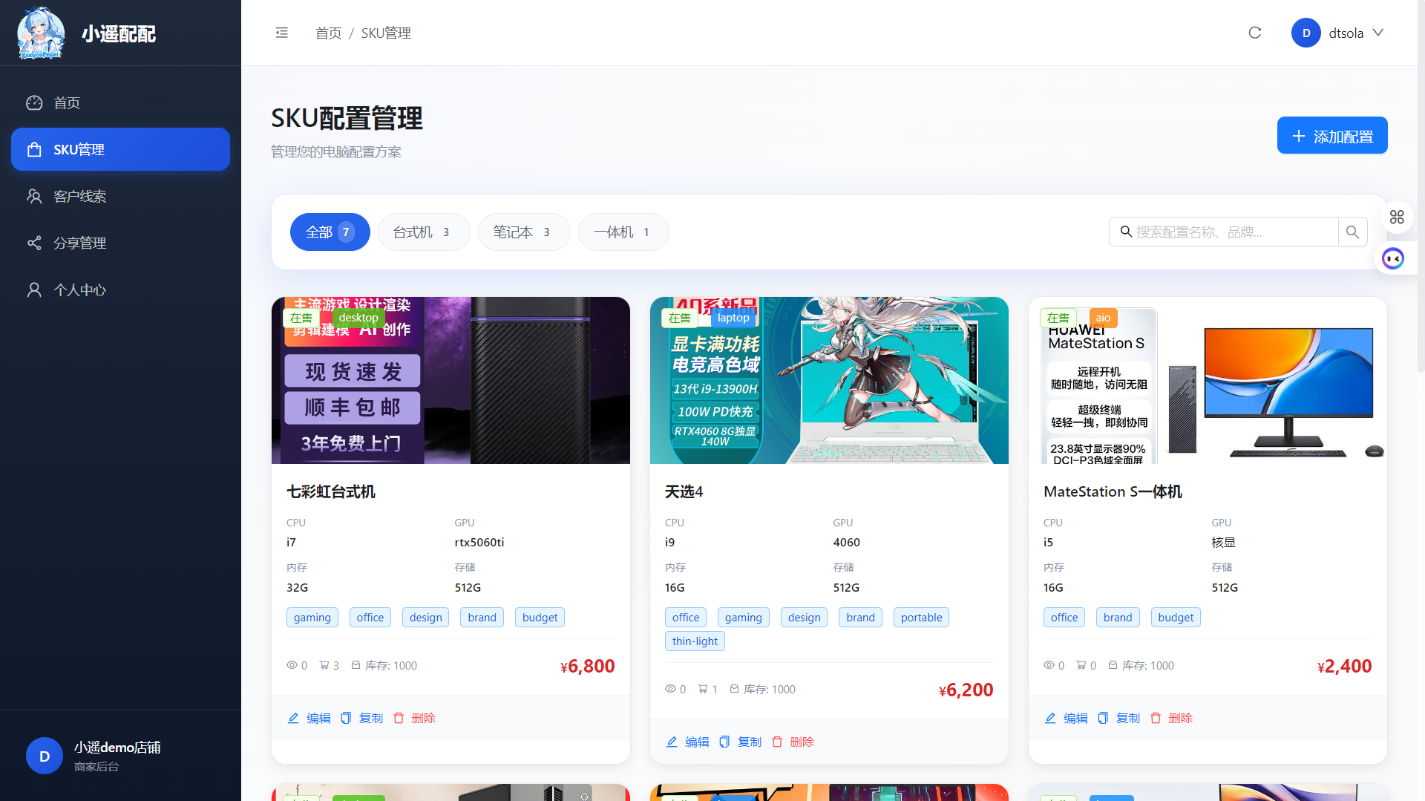1425x801 pixels.
Task: Open the floating grid apps icon
Action: pos(1396,217)
